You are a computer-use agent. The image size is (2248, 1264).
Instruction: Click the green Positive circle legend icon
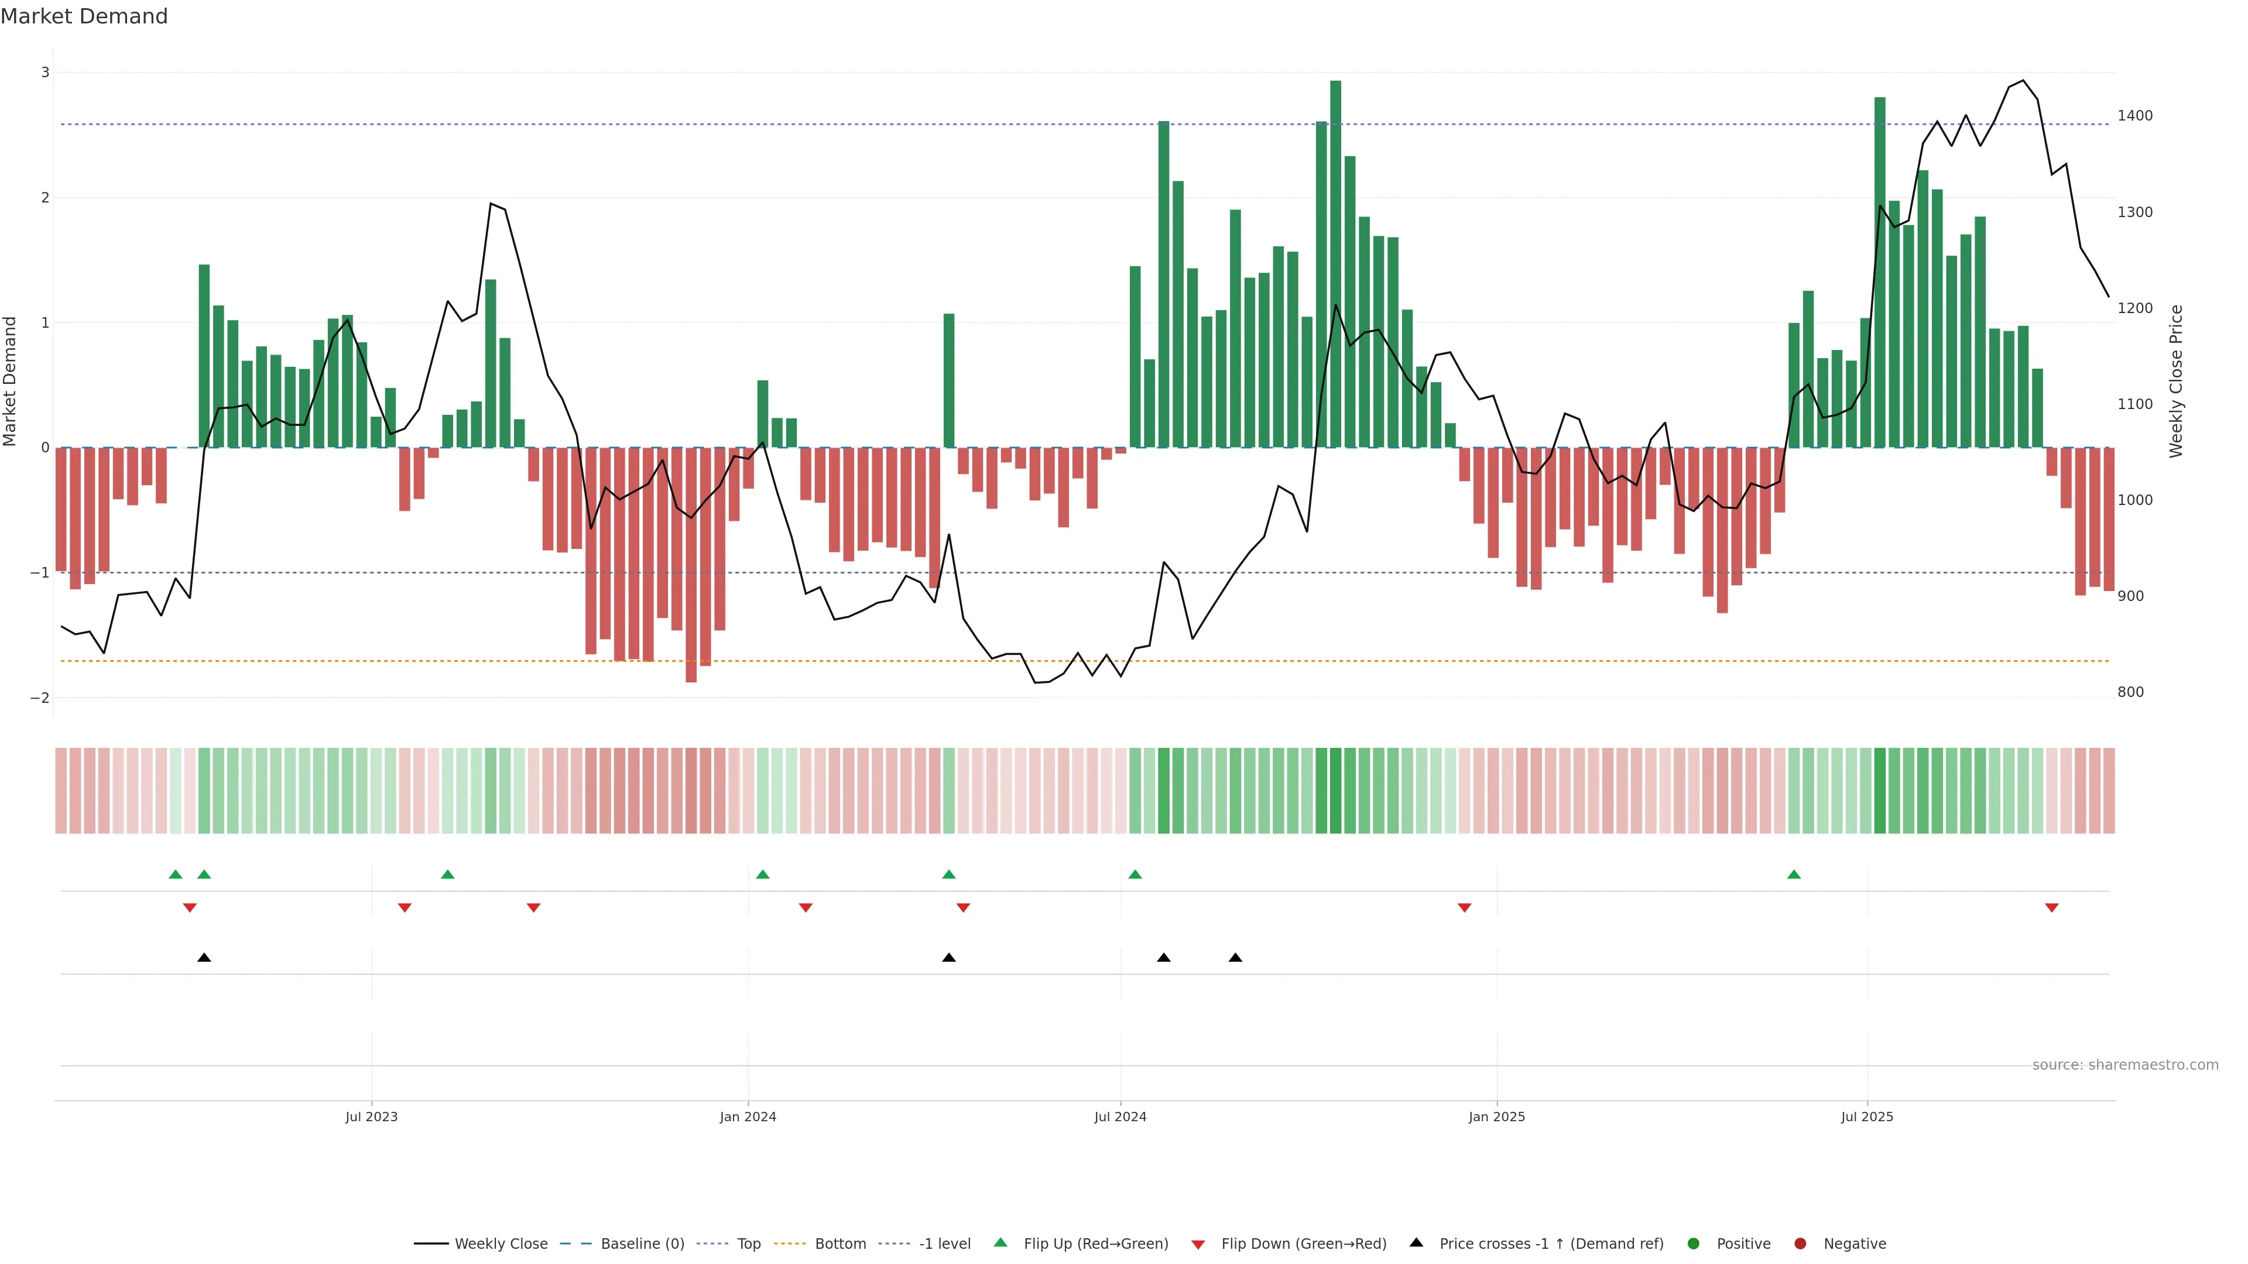pyautogui.click(x=1693, y=1243)
